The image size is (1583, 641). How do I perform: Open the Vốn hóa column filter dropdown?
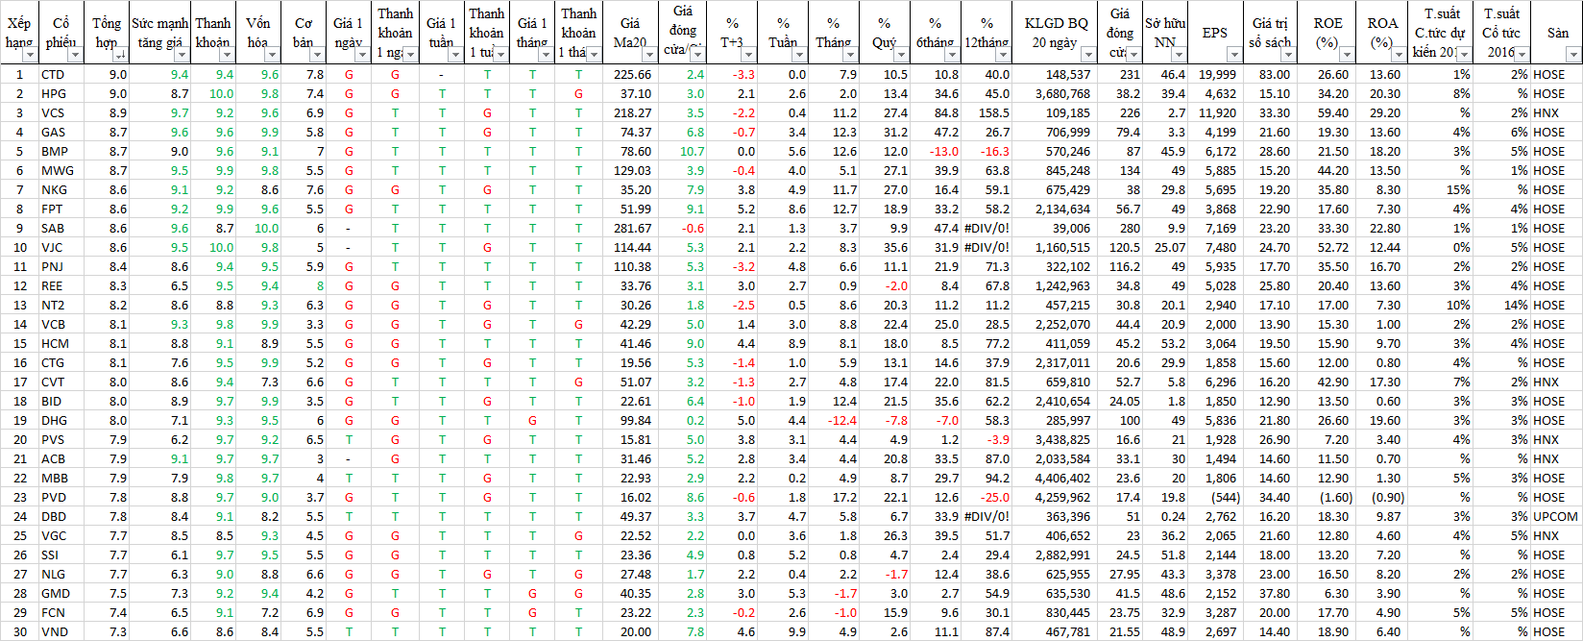coord(272,55)
